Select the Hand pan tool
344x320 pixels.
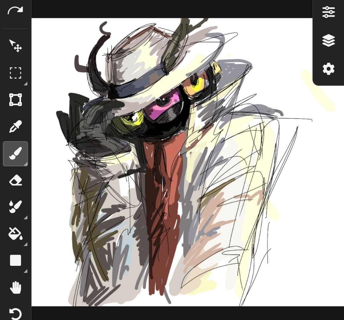16,287
